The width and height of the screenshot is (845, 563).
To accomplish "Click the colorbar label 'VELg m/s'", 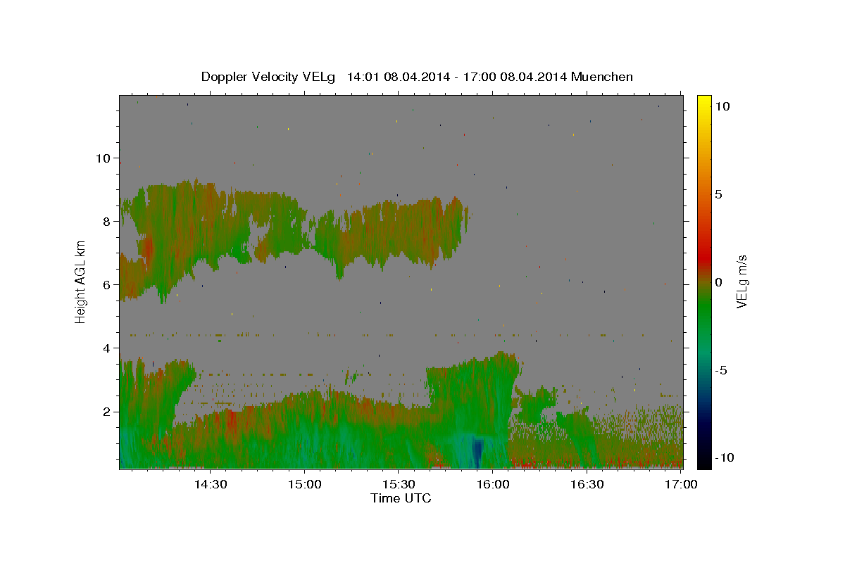I will click(x=742, y=281).
